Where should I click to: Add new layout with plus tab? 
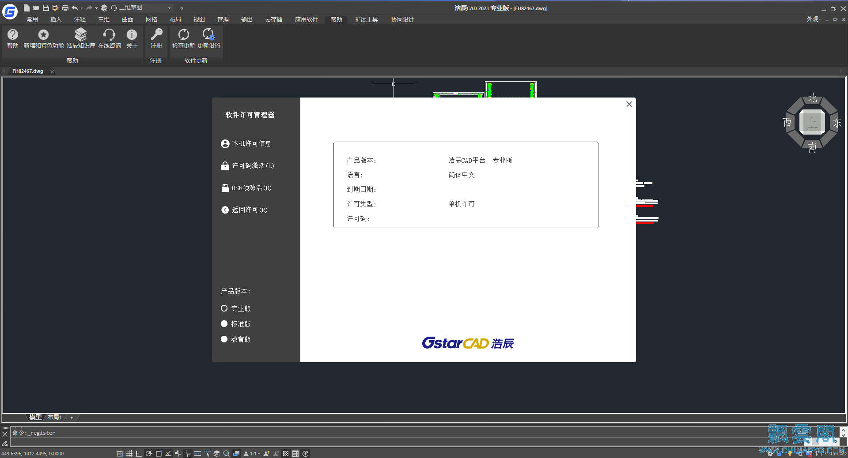72,417
